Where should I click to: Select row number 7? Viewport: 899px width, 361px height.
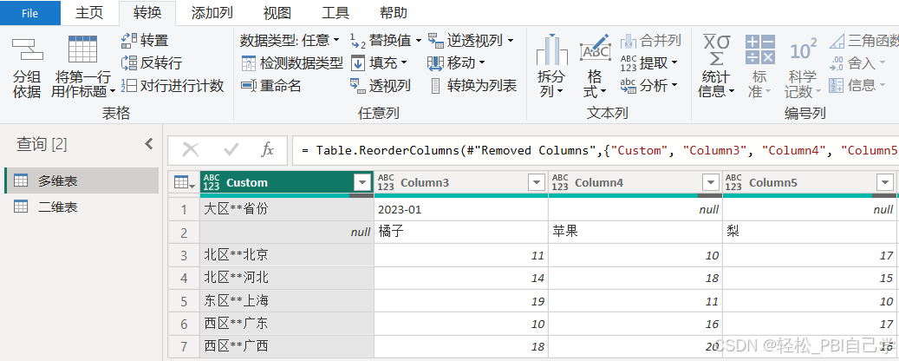pos(184,346)
